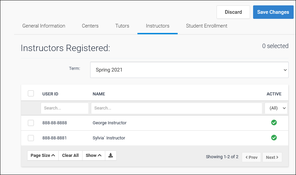Tick the select-all header checkbox
This screenshot has height=175, width=296.
[31, 93]
